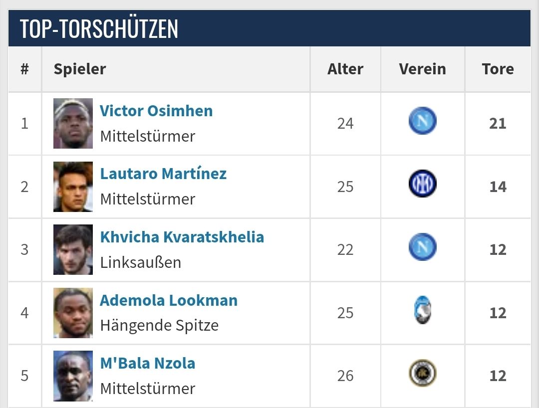Open the Atalanta club crest

click(x=423, y=310)
